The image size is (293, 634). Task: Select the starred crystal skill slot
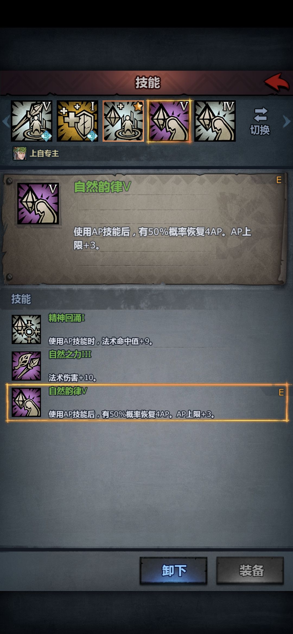pyautogui.click(x=123, y=121)
